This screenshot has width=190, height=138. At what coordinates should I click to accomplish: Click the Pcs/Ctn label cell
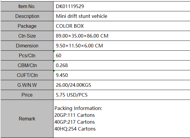pyautogui.click(x=27, y=55)
